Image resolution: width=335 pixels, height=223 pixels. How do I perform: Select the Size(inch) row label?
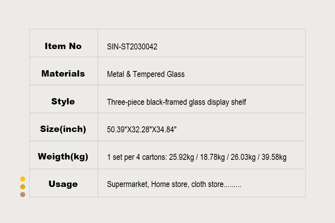tap(63, 129)
